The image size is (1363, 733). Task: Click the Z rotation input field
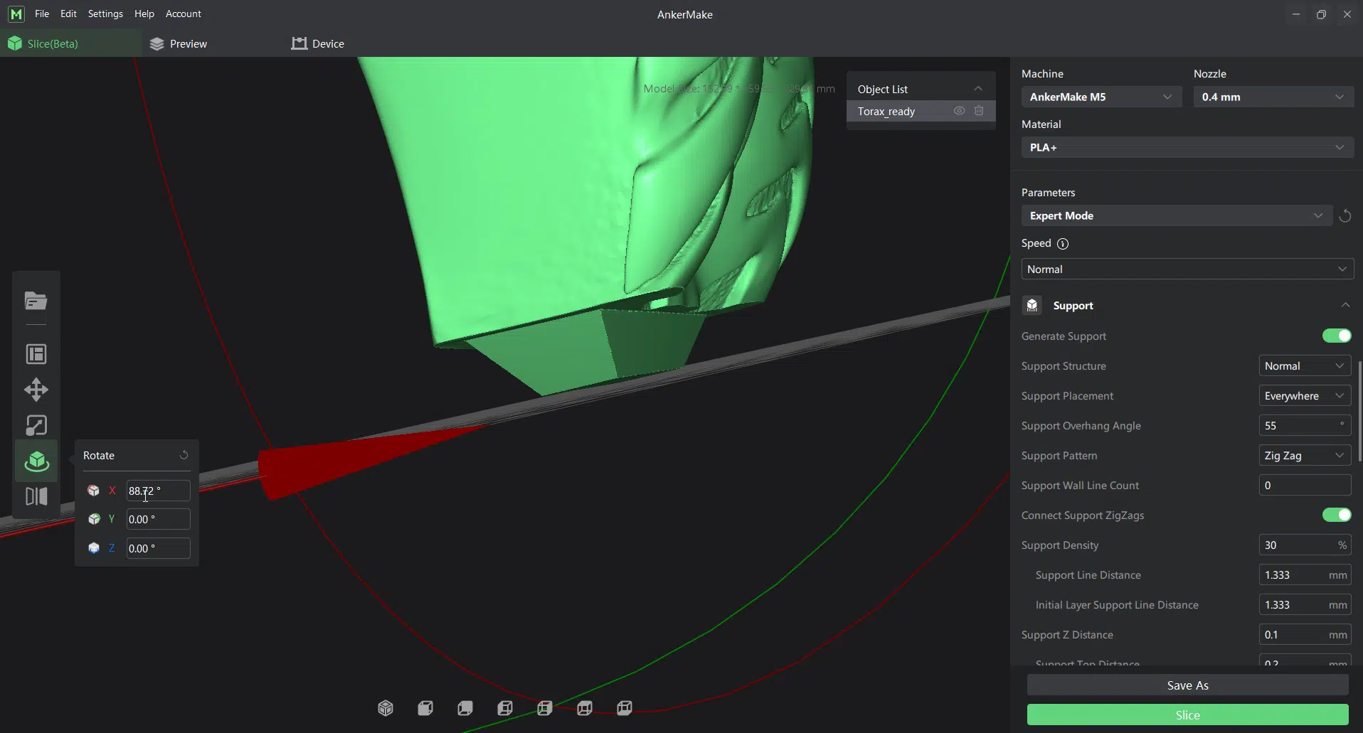158,548
